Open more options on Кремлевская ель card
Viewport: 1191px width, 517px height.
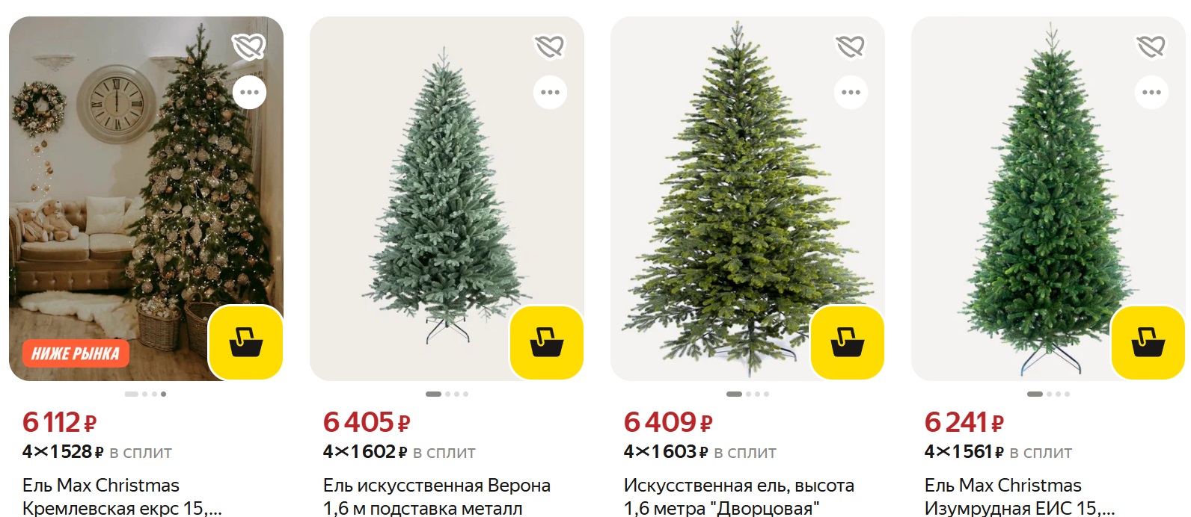tap(249, 93)
